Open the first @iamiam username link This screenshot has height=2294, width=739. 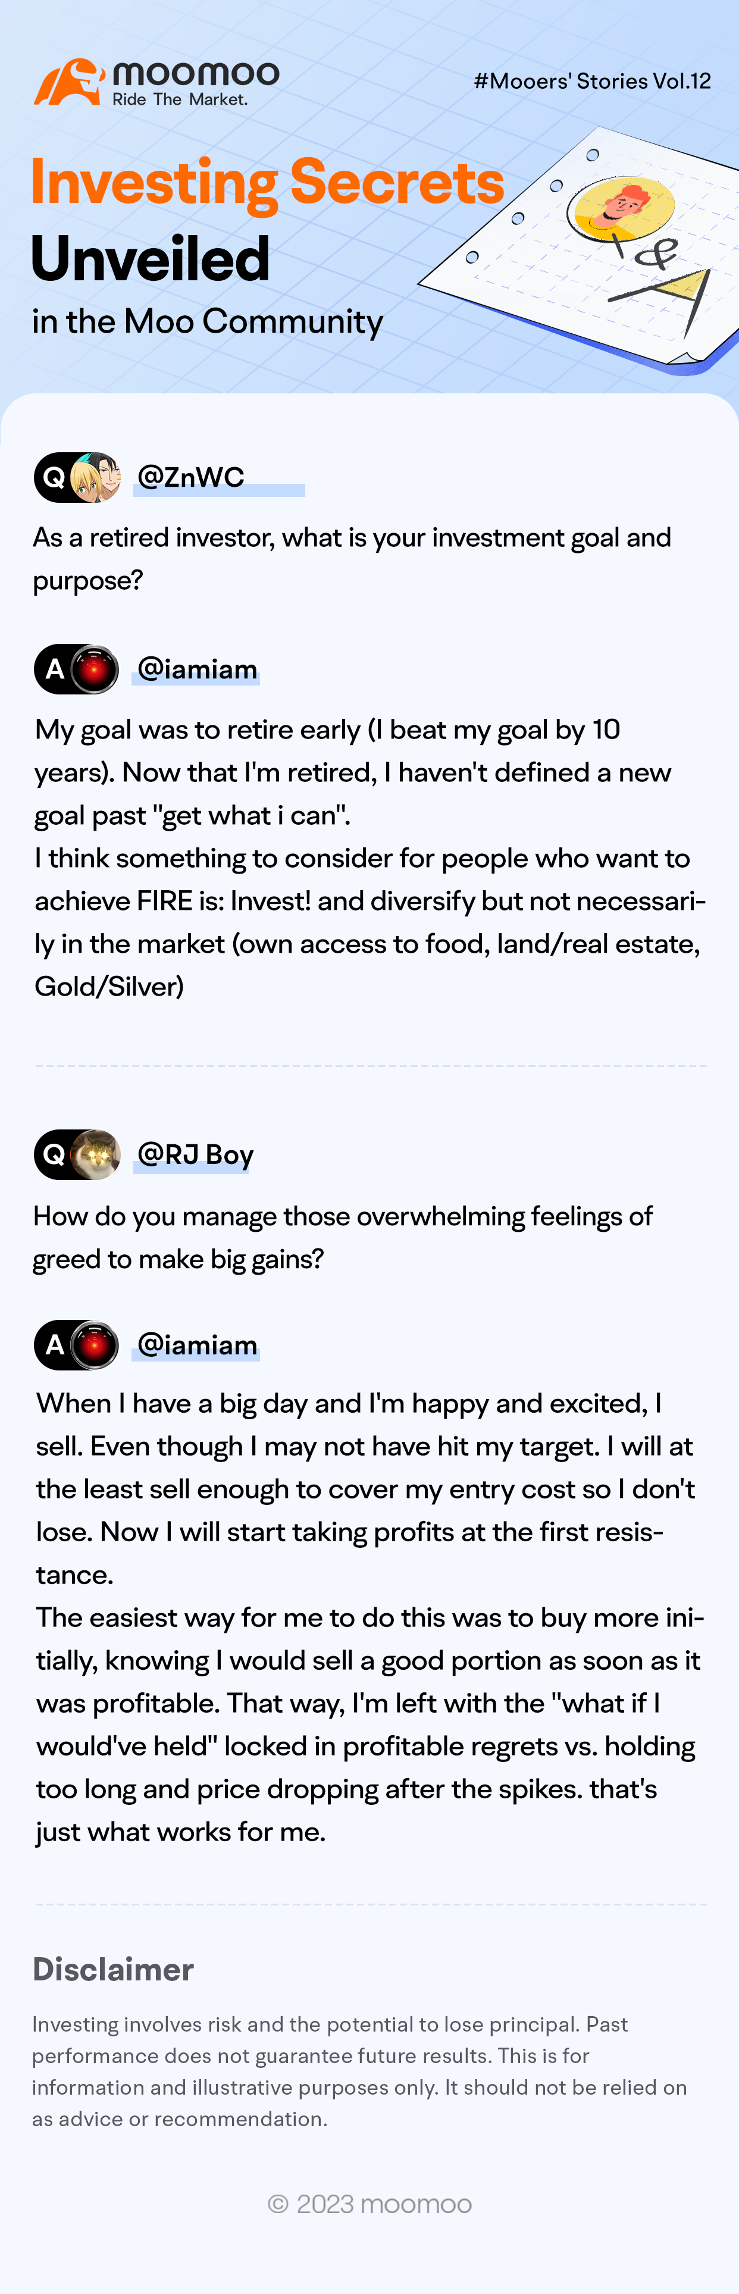(x=197, y=669)
